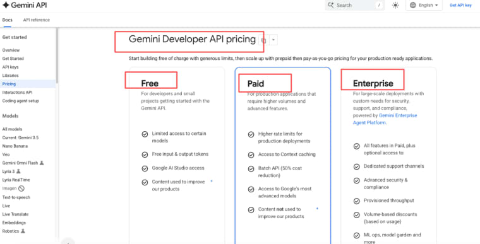Screen dimensions: 480x244
Task: Click the flask icon beside Lyria 3
Action: pos(18,171)
